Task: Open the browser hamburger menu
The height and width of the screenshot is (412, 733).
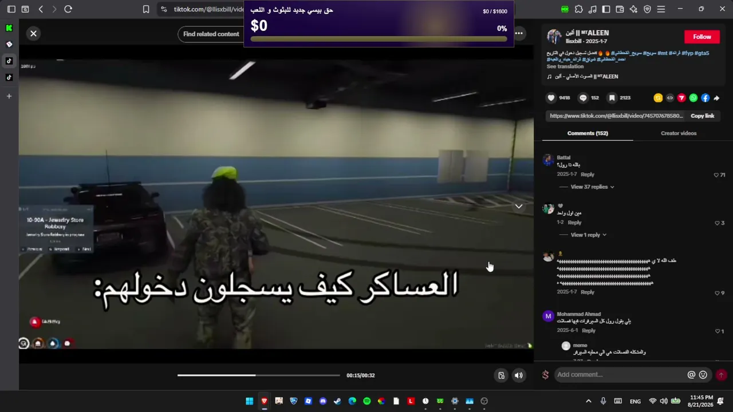Action: (661, 9)
